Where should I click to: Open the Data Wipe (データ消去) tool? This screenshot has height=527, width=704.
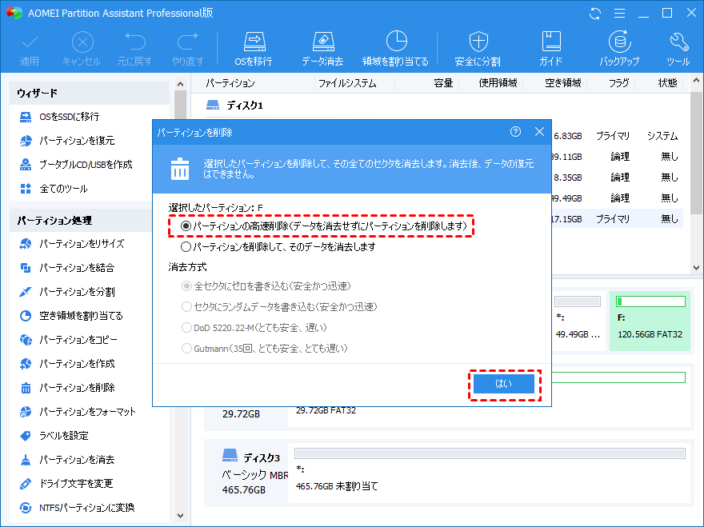323,49
